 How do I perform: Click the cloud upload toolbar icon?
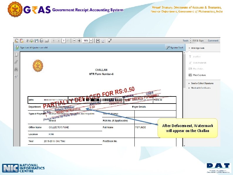click(31, 41)
